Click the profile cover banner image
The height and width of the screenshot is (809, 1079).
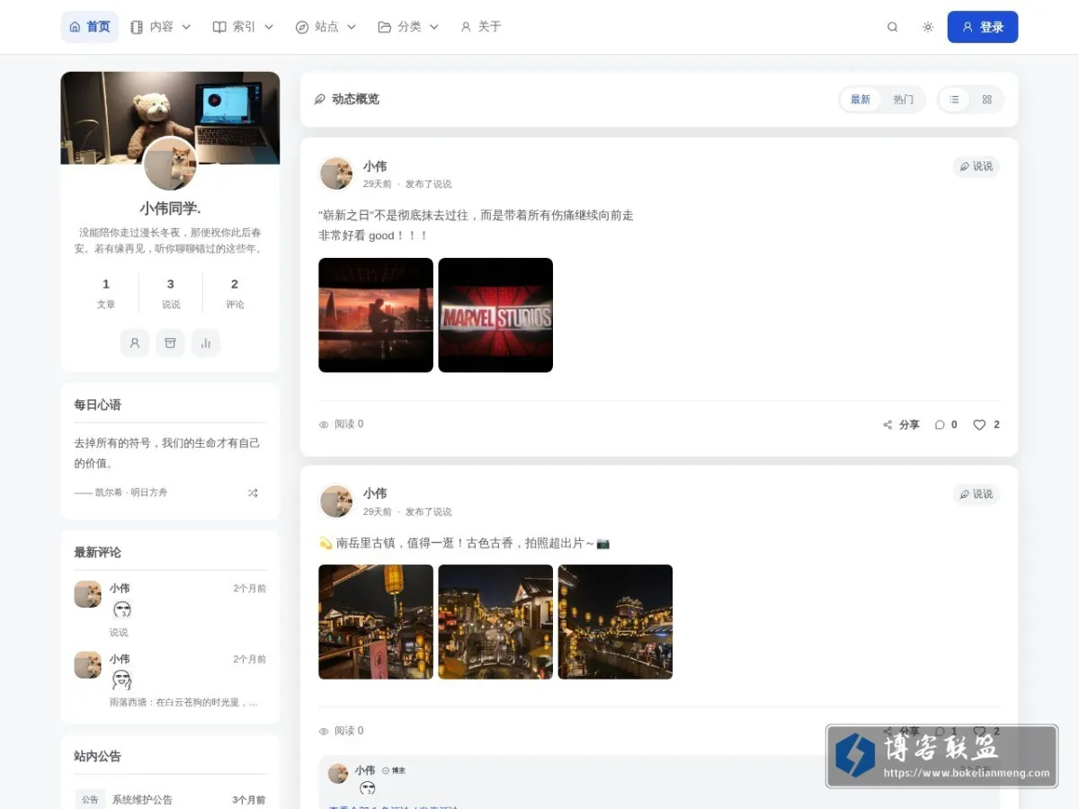(170, 118)
